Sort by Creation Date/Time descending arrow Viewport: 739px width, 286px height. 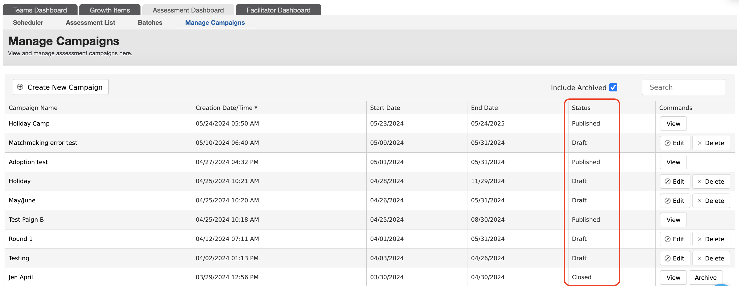(x=256, y=108)
